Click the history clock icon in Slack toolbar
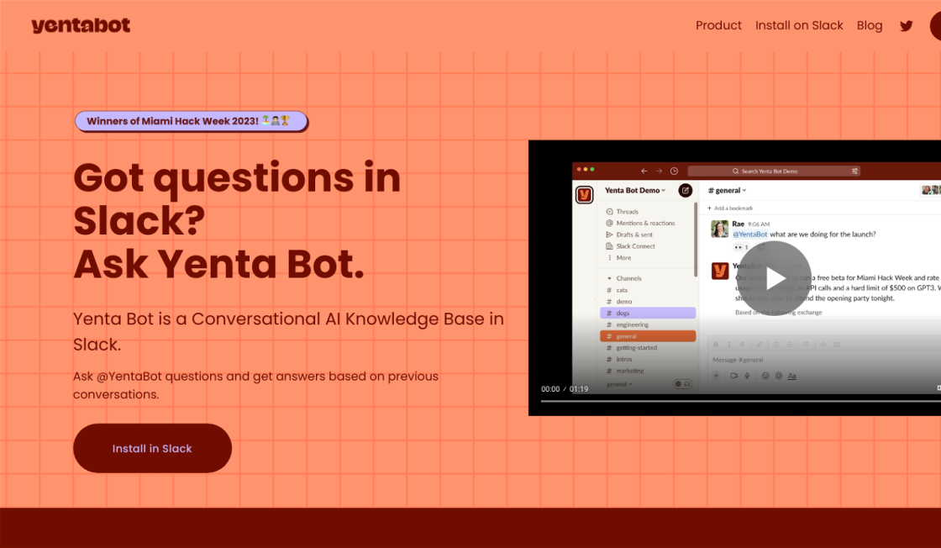 [674, 171]
